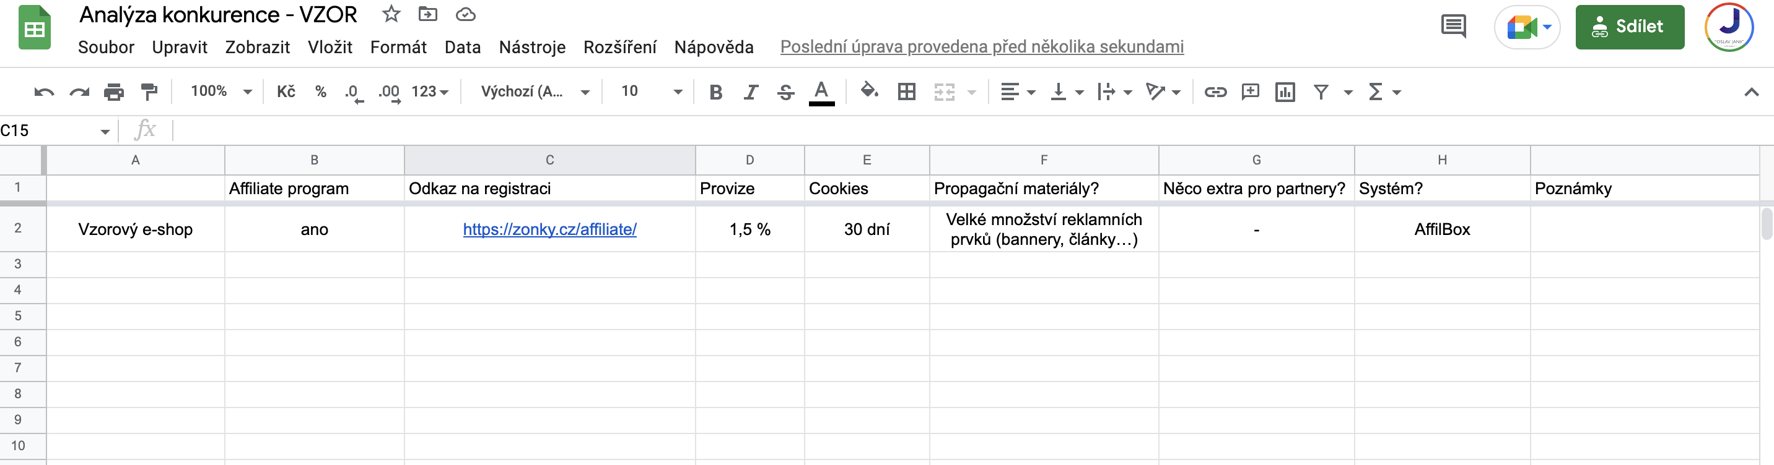
Task: Open the Google Sheets home icon
Action: point(35,27)
